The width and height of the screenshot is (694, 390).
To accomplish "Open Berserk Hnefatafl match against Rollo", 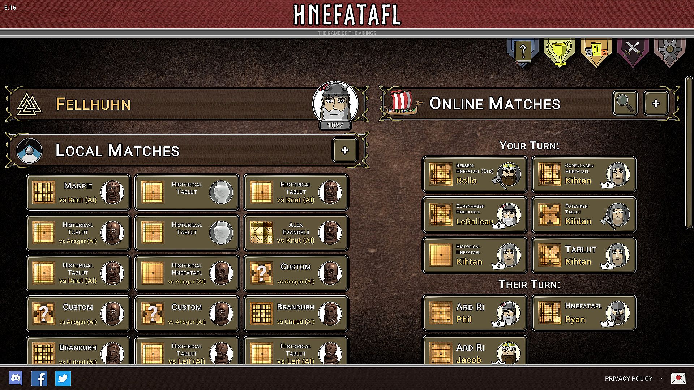I will click(x=475, y=174).
